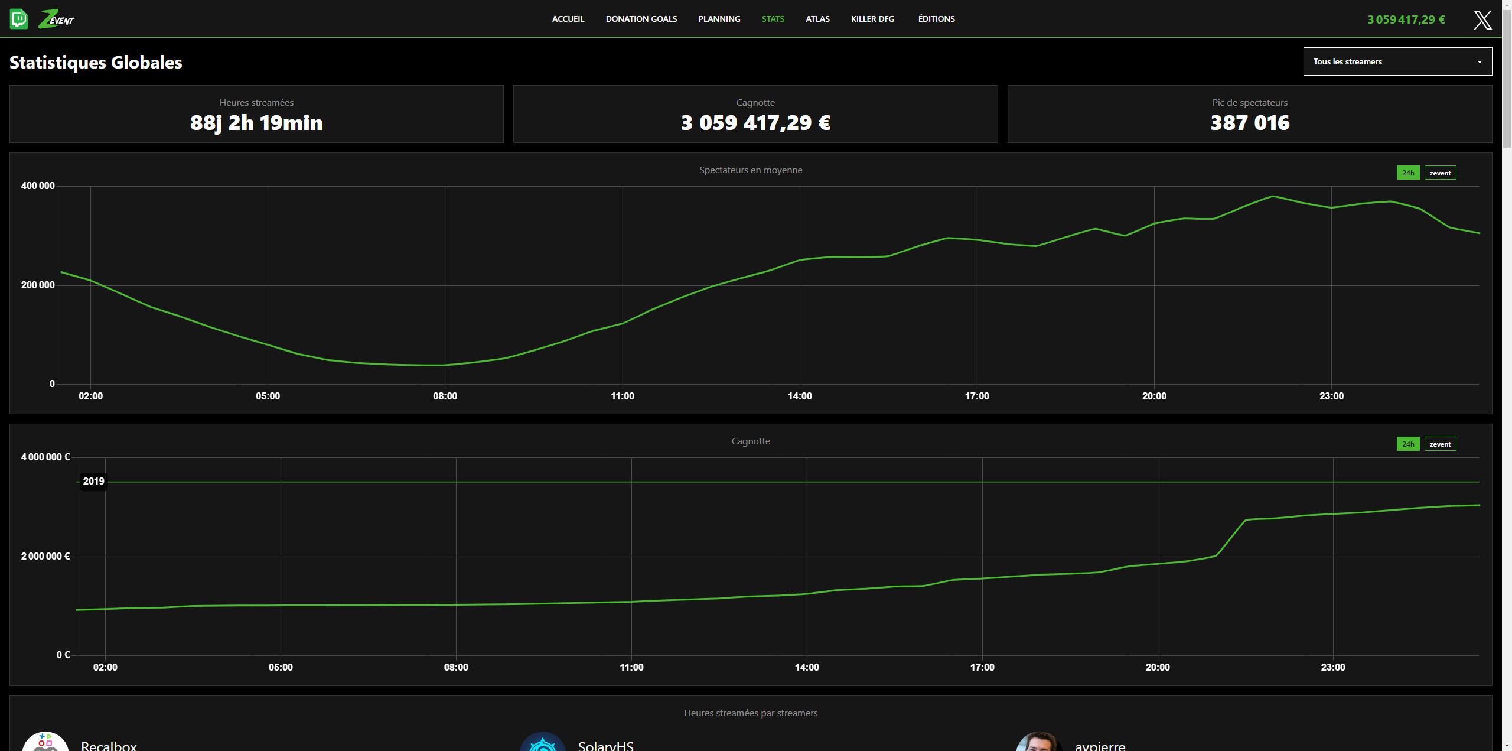
Task: Toggle the 24h view on Spectateurs chart
Action: [x=1408, y=173]
